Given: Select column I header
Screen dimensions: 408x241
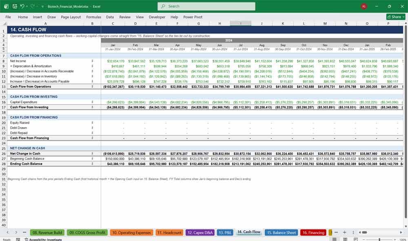Looking at the screenshot, I should (240, 23).
